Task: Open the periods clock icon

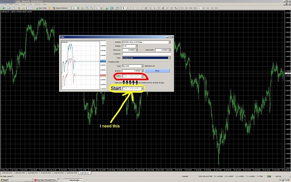Action: pyautogui.click(x=112, y=8)
